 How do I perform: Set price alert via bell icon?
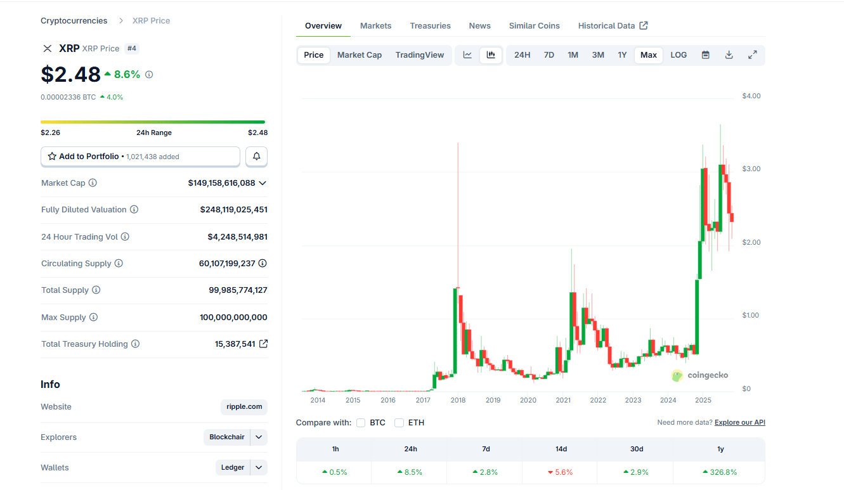(x=256, y=157)
